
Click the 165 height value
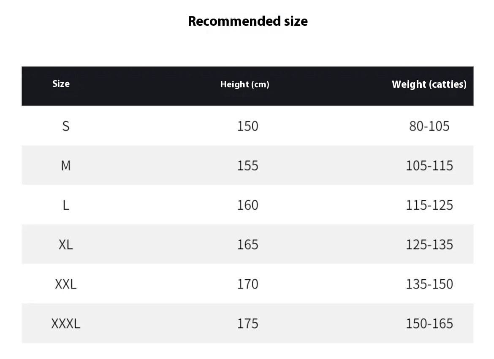click(247, 245)
